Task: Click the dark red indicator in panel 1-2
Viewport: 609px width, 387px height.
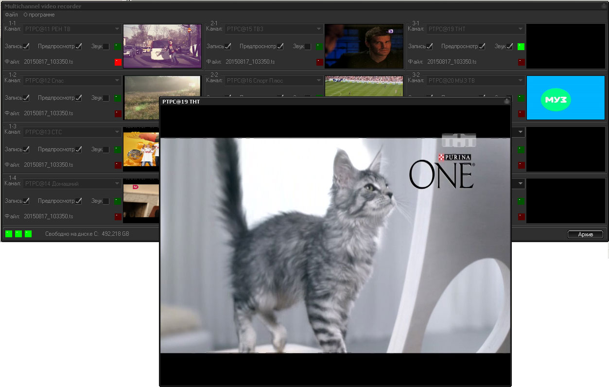Action: (x=118, y=114)
